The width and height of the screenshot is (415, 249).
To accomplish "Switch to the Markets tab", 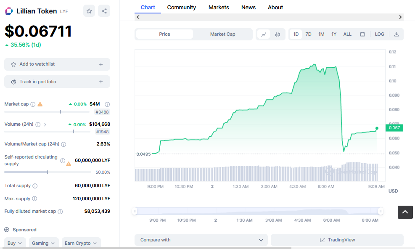I will (x=219, y=8).
